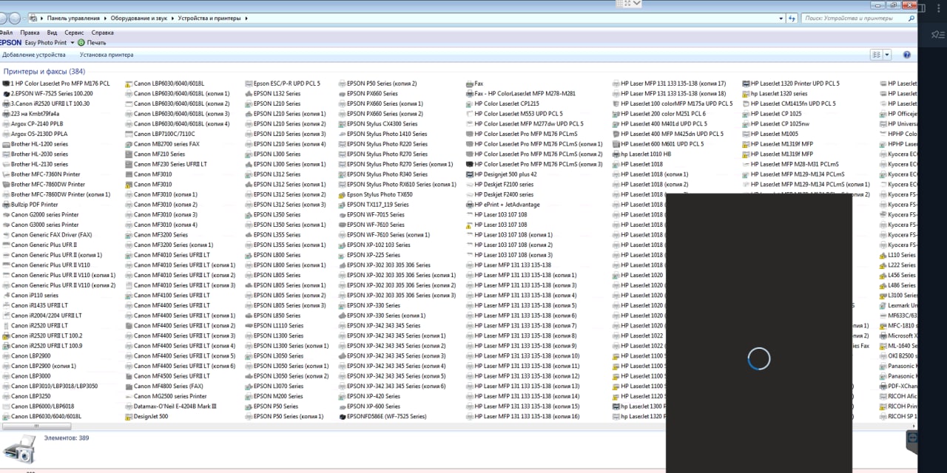Click the blue help question mark icon

(906, 55)
